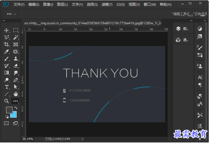
Task: Select the Polygonal Lasso tool
Action: pyautogui.click(x=6, y=37)
